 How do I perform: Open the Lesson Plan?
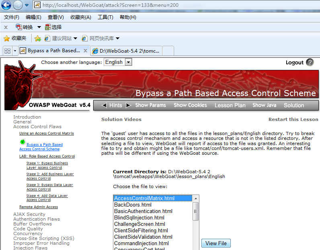pyautogui.click(x=230, y=105)
